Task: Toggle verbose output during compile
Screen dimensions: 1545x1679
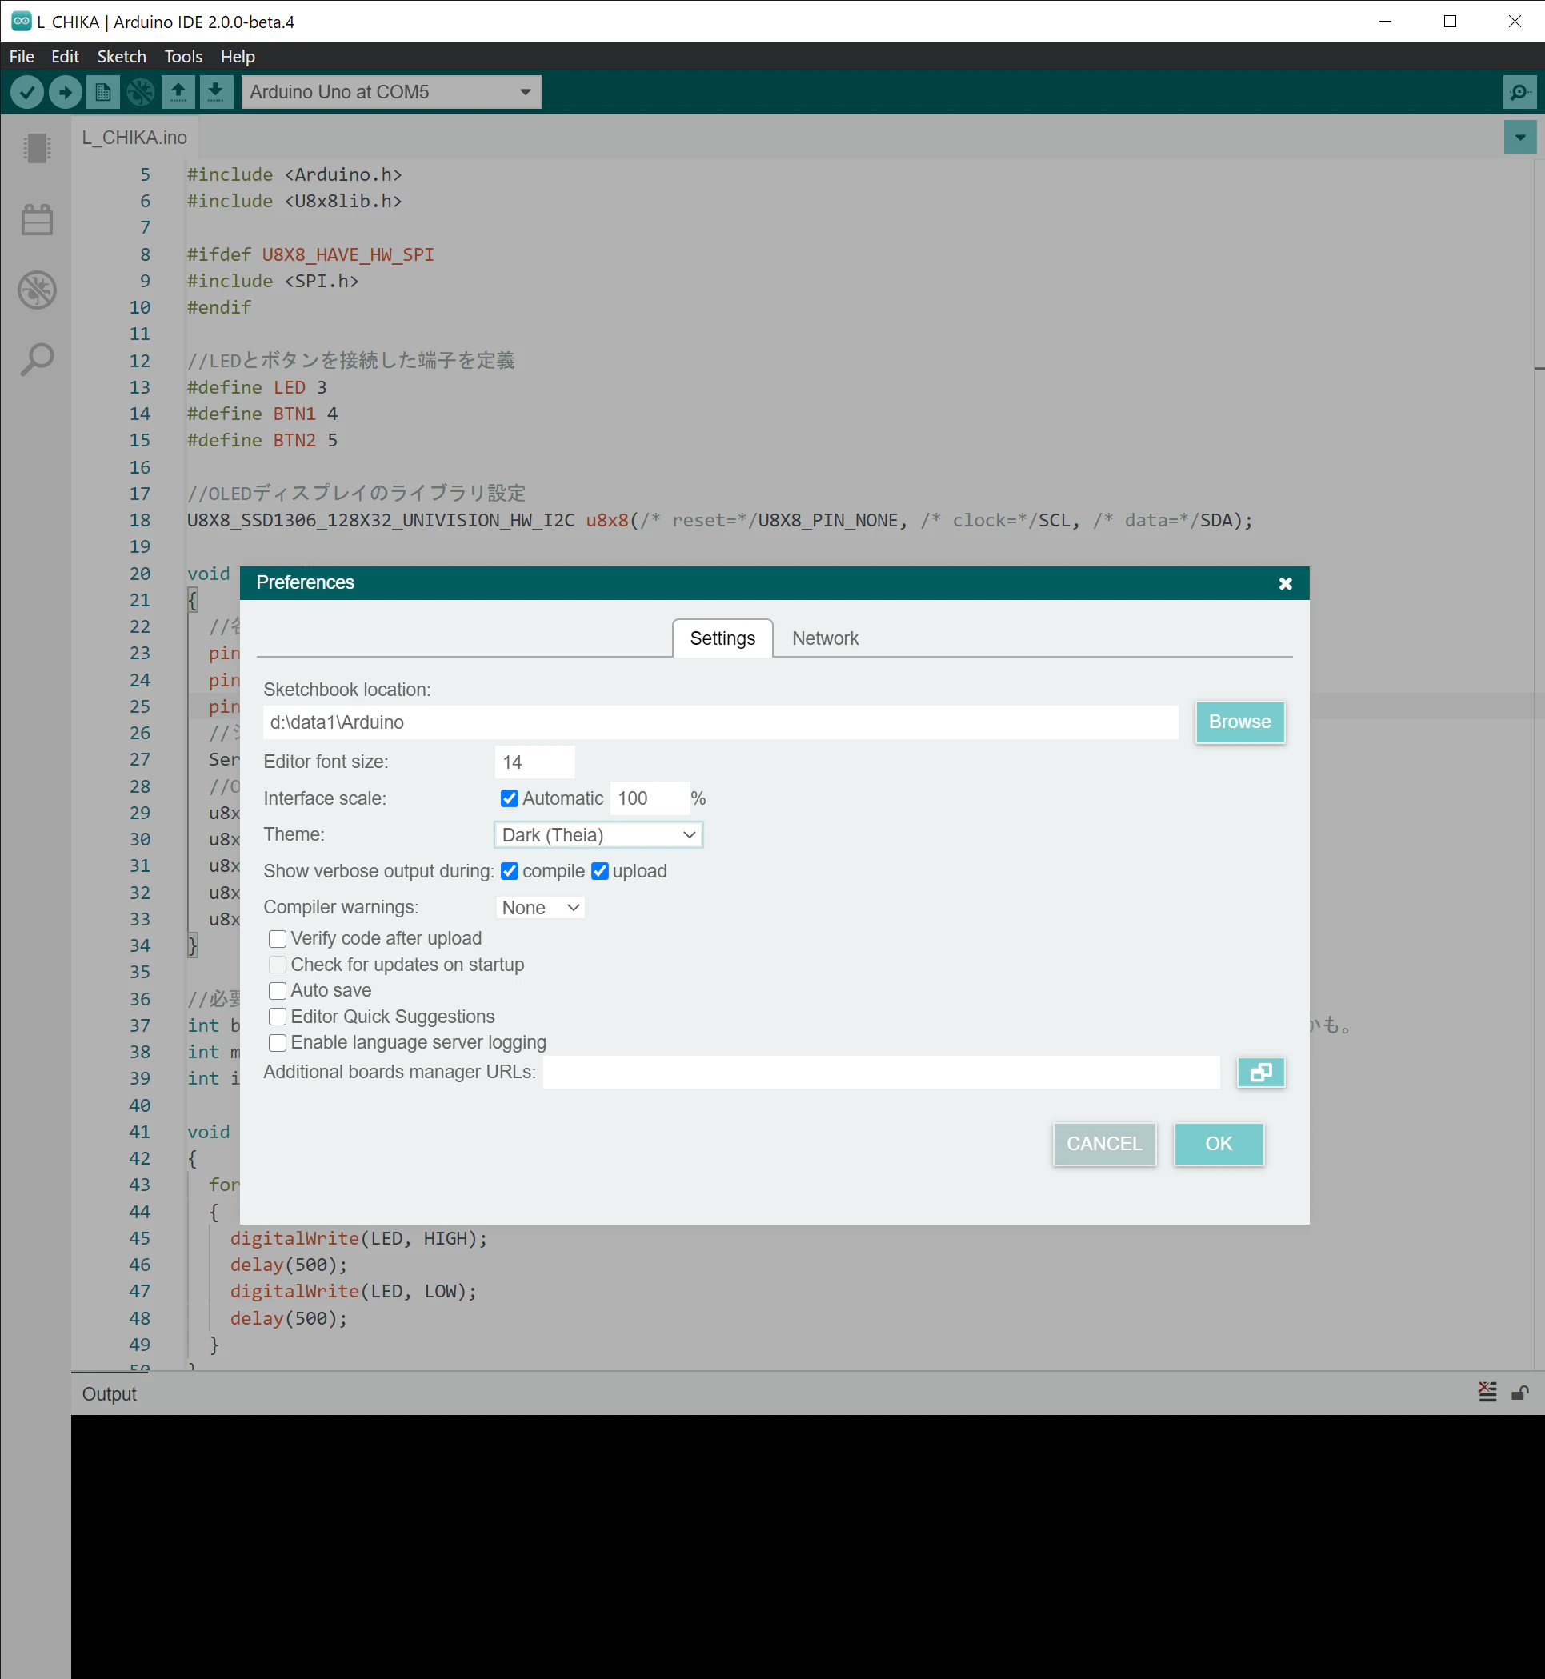Action: 509,871
